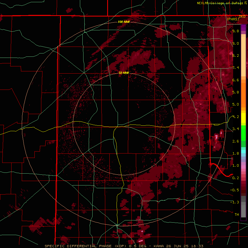248x248 pixels.
Task: Click the "SPECIFIC DIFFERENTIAL PHASE (KDP)" caption text
Action: tap(85, 246)
